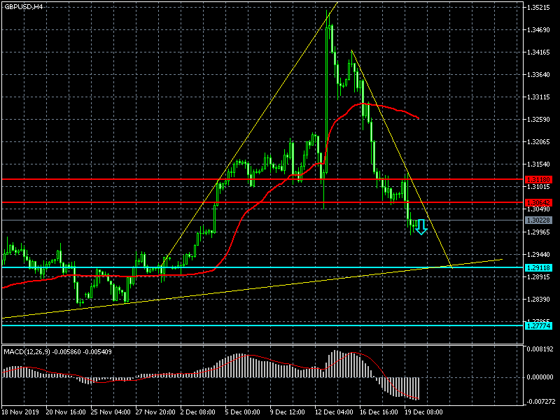Click the 1.32065 price axis label
Screen dimensions: 560x420
pyautogui.click(x=538, y=142)
